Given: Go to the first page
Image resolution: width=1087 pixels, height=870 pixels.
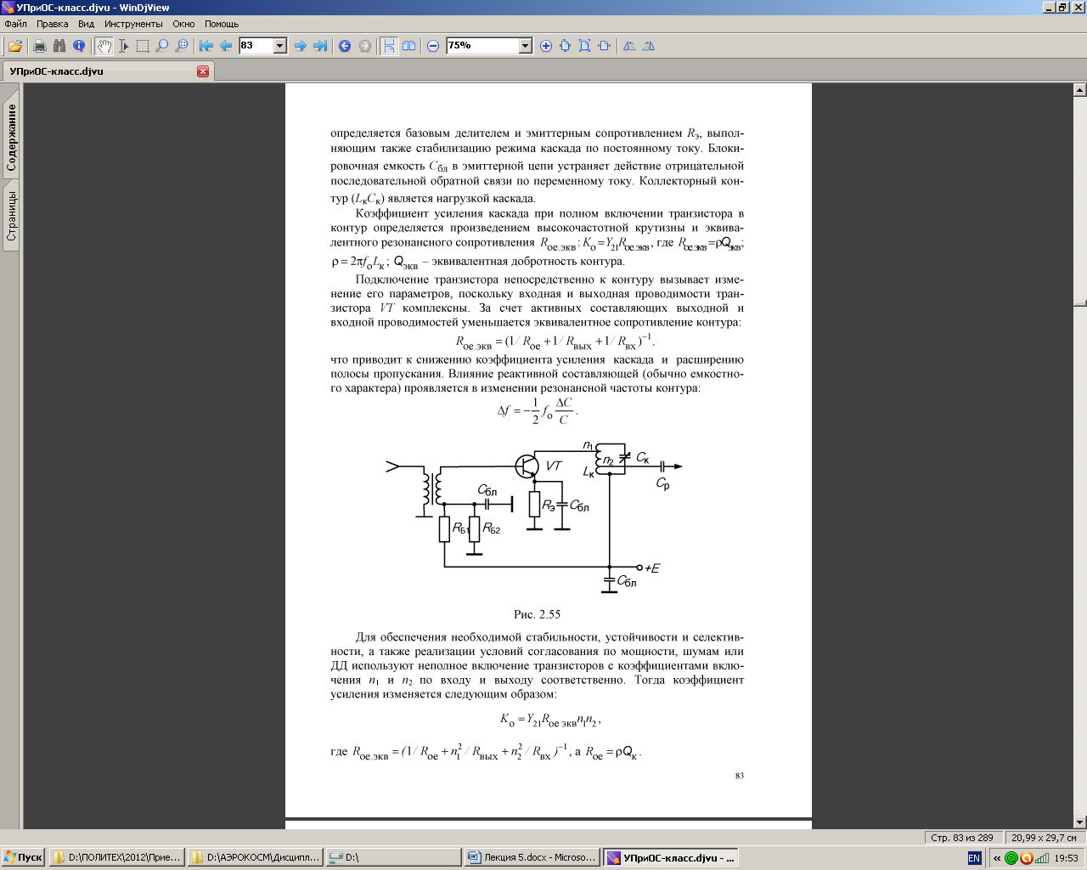Looking at the screenshot, I should 206,46.
